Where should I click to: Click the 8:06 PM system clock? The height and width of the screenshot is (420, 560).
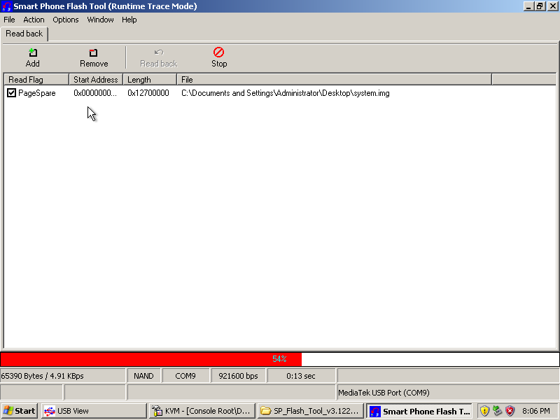click(x=535, y=411)
